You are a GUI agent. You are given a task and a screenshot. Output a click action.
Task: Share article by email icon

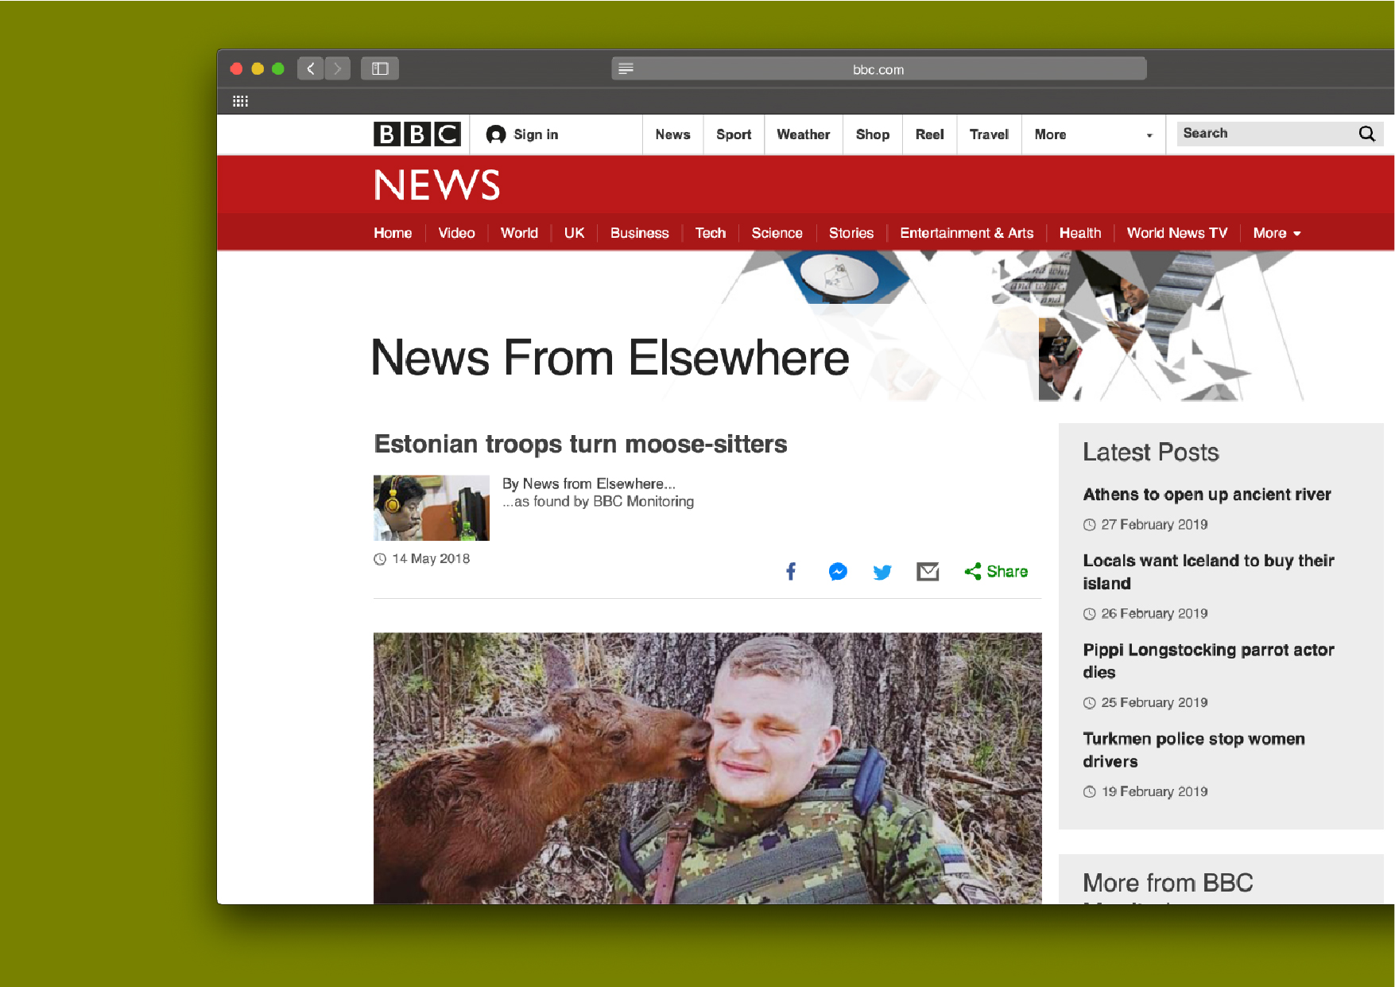tap(928, 572)
